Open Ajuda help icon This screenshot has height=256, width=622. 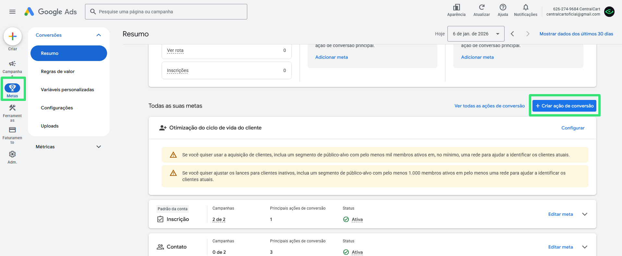503,7
